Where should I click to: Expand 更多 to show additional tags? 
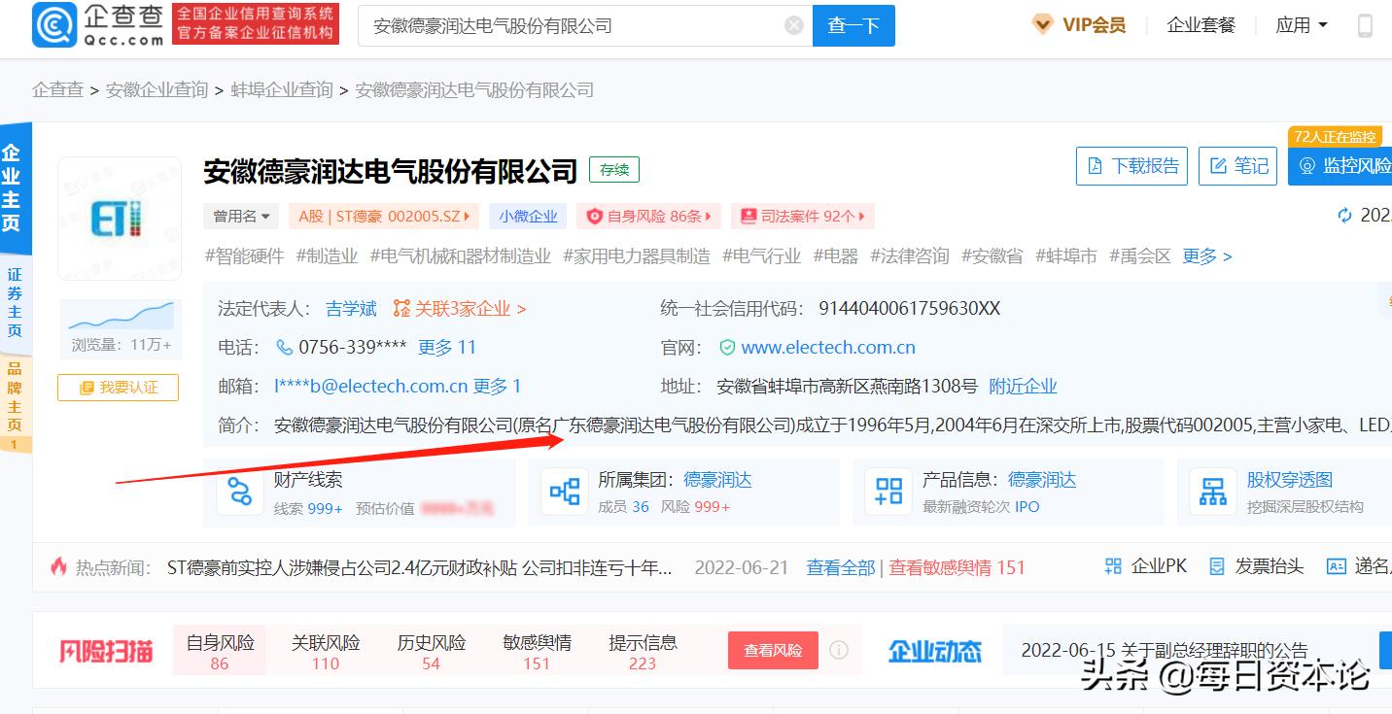click(x=1205, y=255)
